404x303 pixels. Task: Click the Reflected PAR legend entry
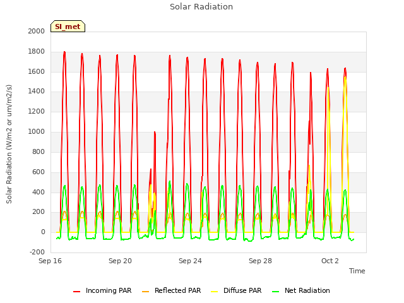point(171,290)
